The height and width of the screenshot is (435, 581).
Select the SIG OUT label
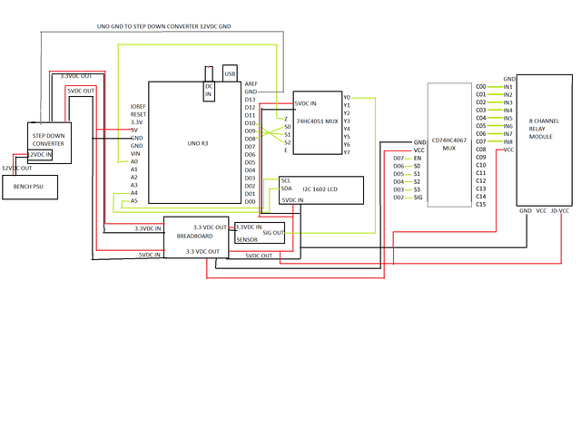273,233
